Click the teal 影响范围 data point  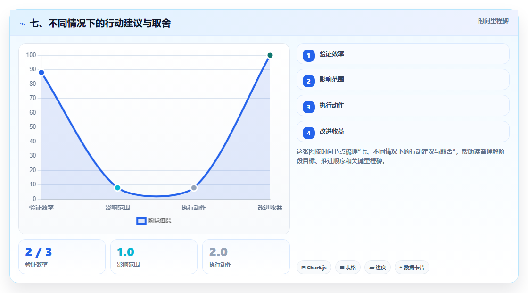(117, 188)
